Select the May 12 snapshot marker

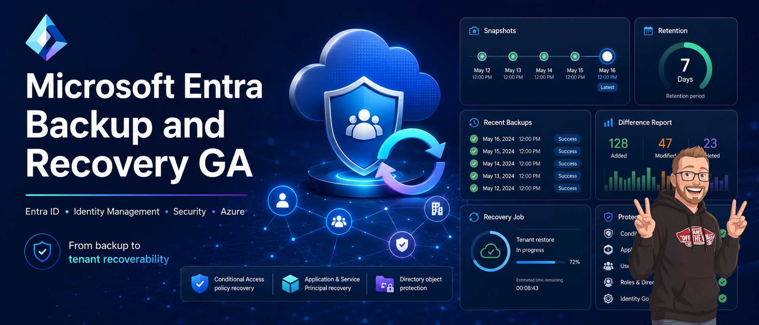[x=482, y=57]
